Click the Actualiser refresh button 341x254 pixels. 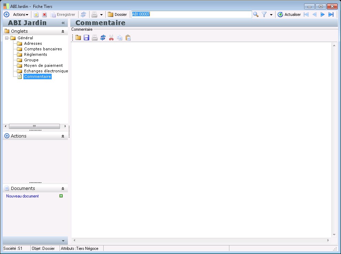point(289,14)
